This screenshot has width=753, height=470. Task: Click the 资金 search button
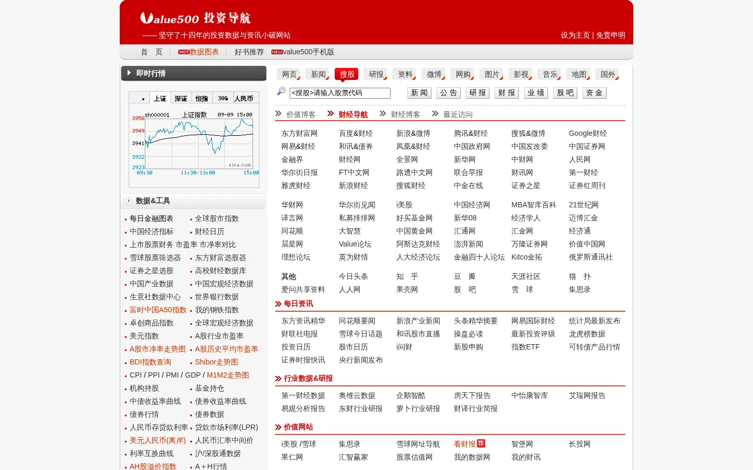coord(595,93)
